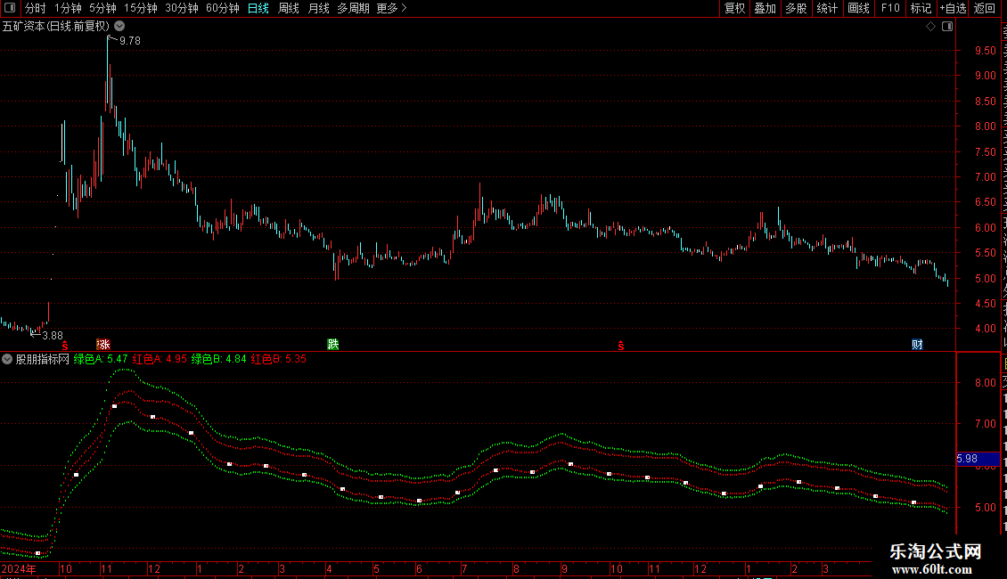Click the 复权 button

[x=734, y=8]
